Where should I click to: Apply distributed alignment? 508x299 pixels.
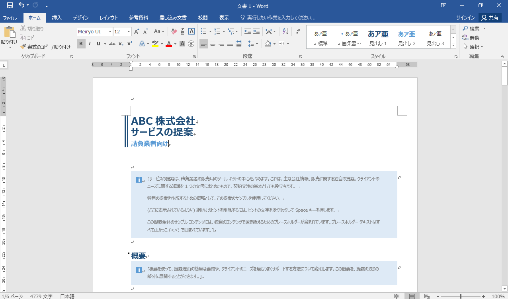(x=239, y=44)
